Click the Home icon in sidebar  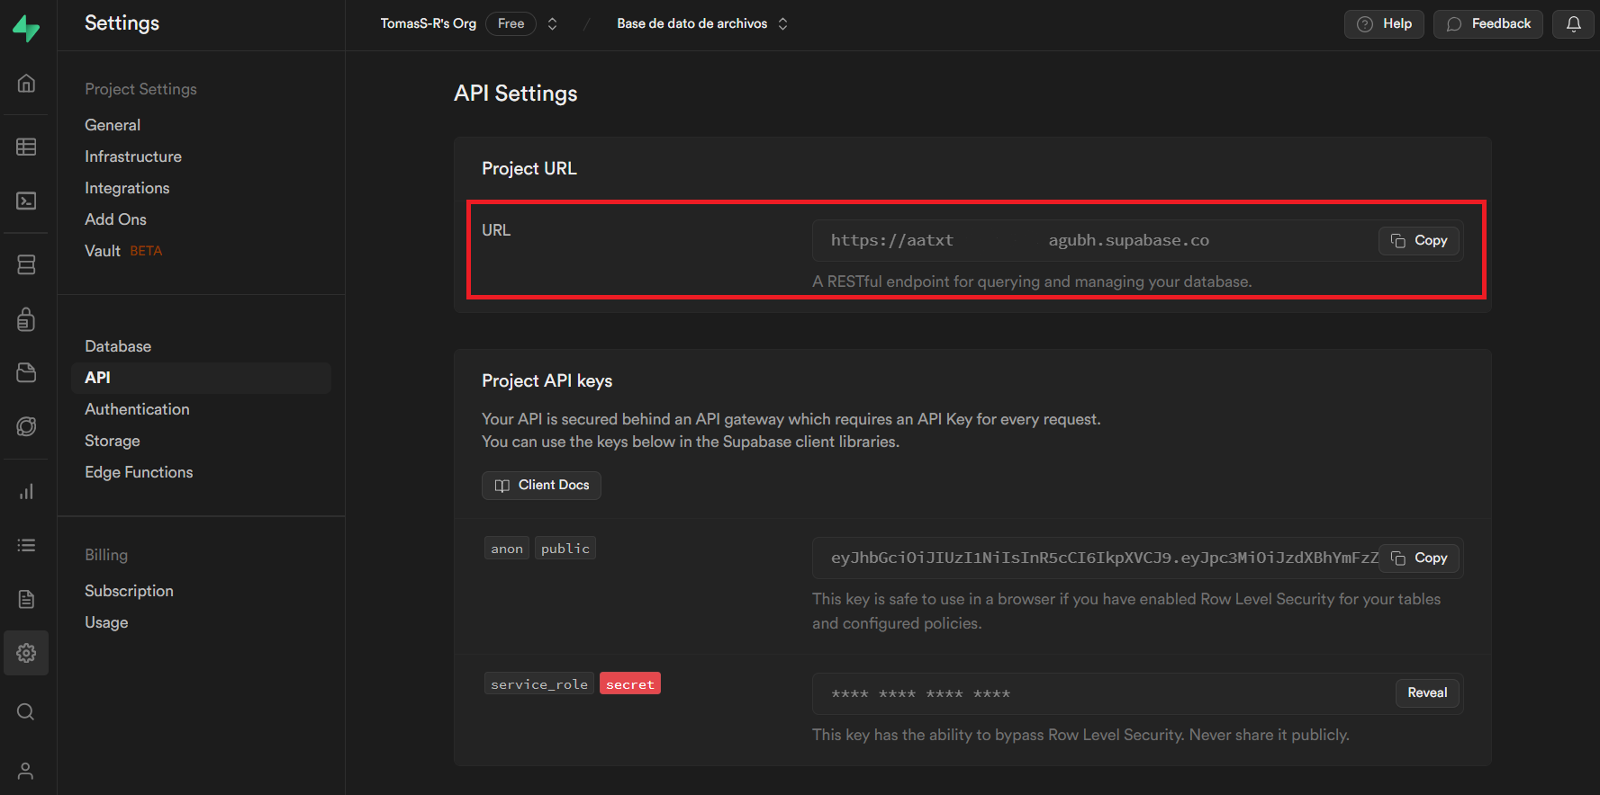coord(26,84)
